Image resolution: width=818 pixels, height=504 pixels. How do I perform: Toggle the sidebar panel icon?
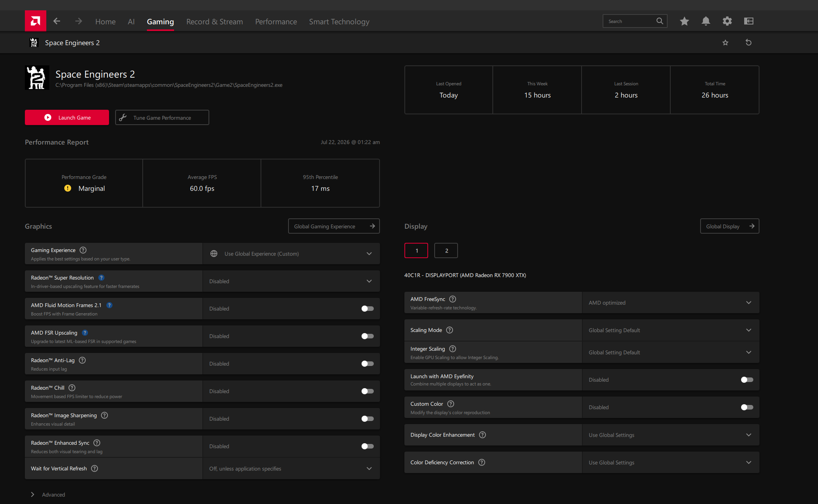click(x=749, y=21)
